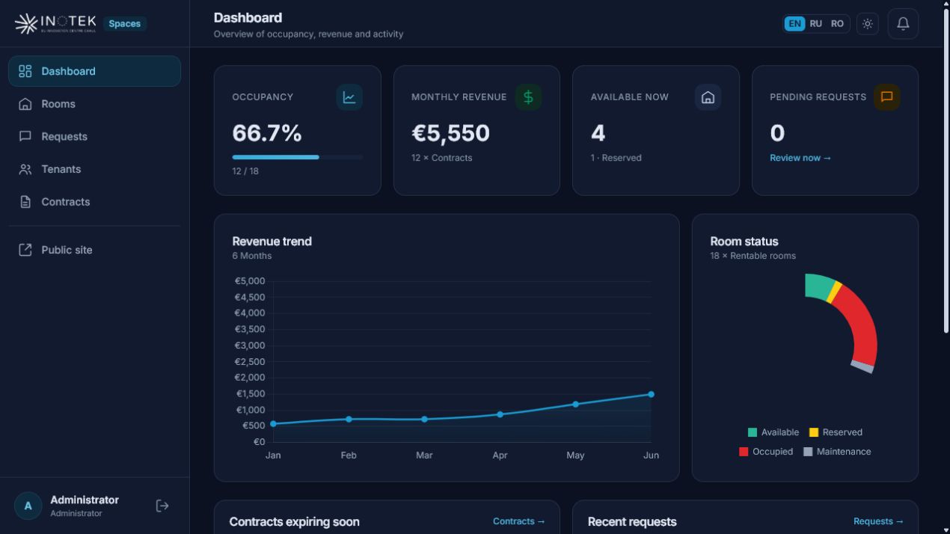Screen dimensions: 950x534
Task: Click the 'Revenue trend' heading
Action: (272, 242)
